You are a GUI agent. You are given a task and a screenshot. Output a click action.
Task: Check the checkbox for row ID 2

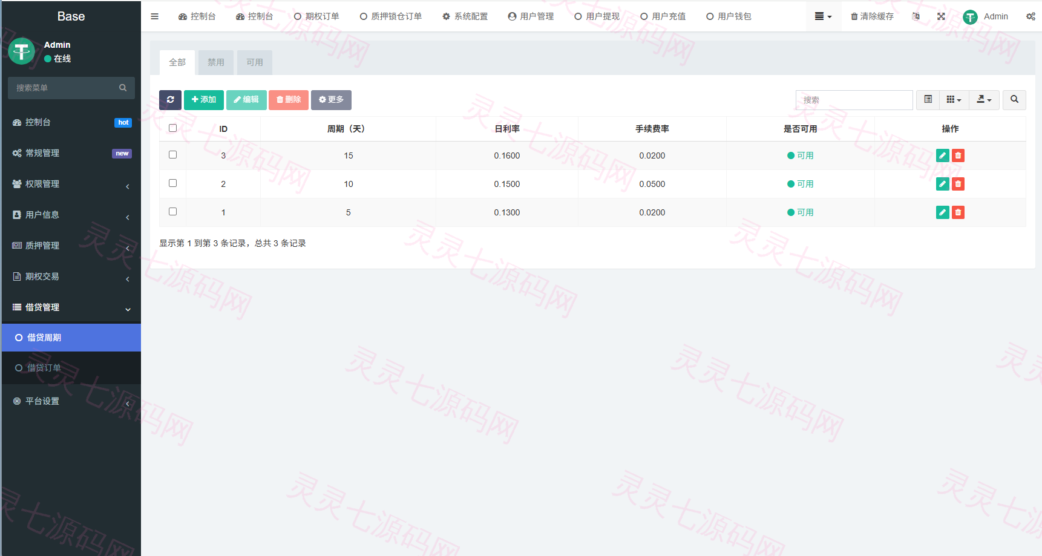pos(172,183)
